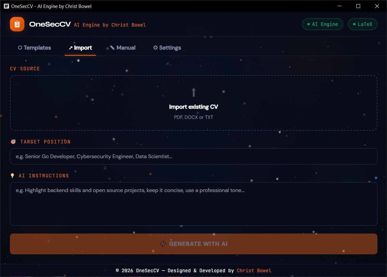
Task: Focus the AI Instructions text area
Action: click(194, 204)
